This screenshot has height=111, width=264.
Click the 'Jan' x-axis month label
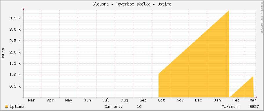(217, 100)
